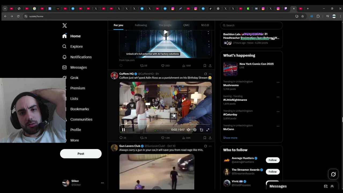Seek on the Cuffem video progress bar
Screen dimensions: 343x193
click(165, 125)
